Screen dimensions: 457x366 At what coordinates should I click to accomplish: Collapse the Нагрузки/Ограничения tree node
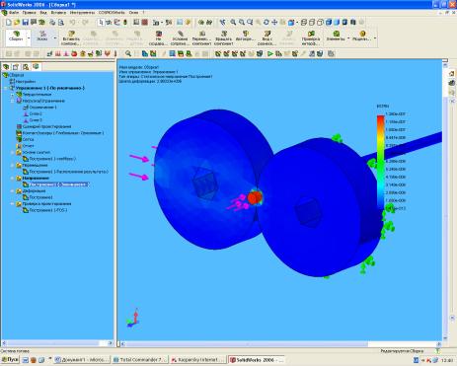[13, 101]
